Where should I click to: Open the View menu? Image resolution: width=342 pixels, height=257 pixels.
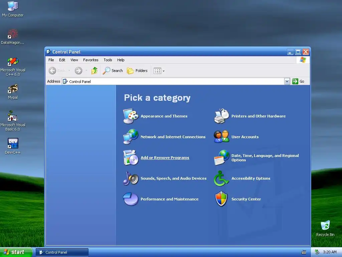74,60
